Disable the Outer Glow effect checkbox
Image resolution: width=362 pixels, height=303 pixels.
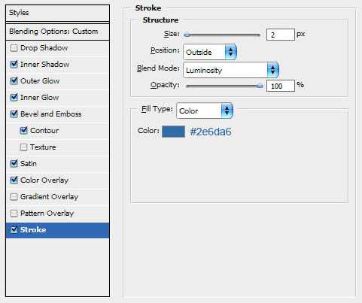click(14, 81)
